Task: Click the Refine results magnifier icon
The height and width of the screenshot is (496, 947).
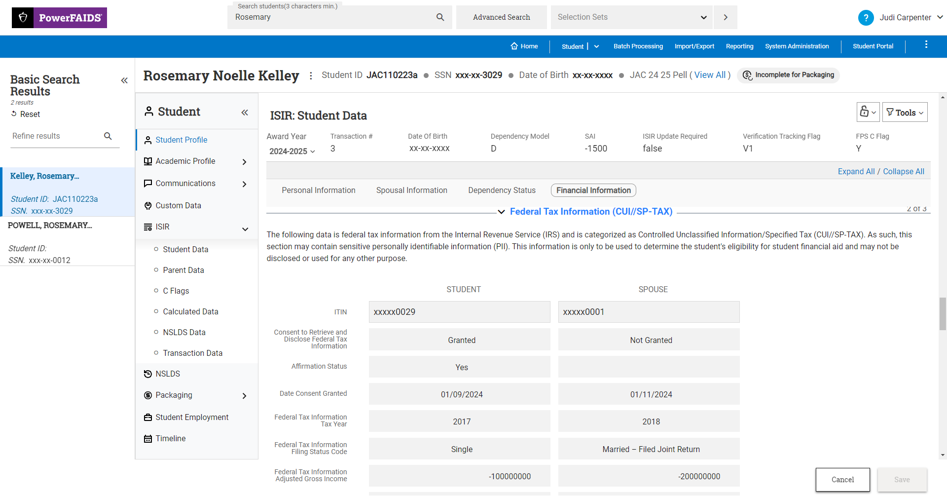Action: [108, 136]
